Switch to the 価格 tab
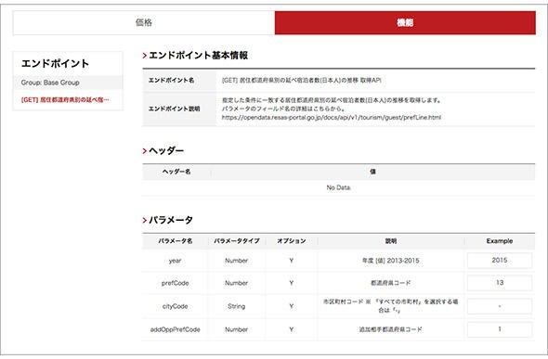The width and height of the screenshot is (548, 359). tap(144, 22)
